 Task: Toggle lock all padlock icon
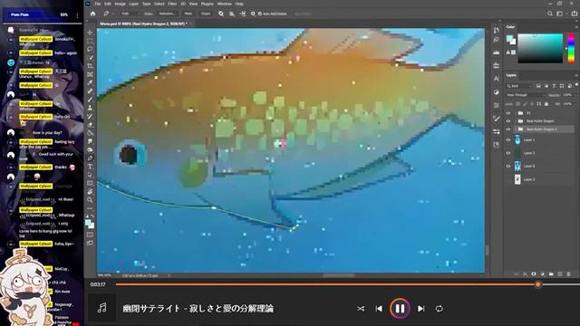click(546, 104)
